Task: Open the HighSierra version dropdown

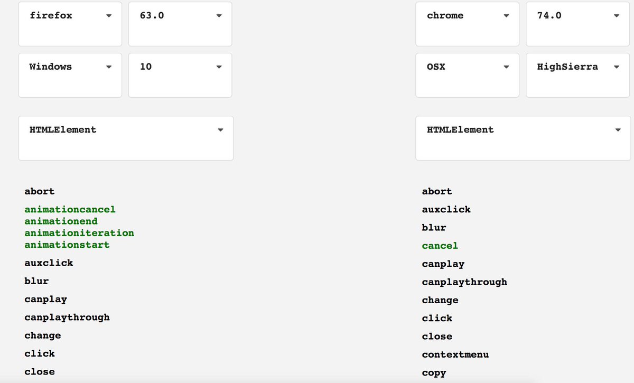Action: coord(577,75)
